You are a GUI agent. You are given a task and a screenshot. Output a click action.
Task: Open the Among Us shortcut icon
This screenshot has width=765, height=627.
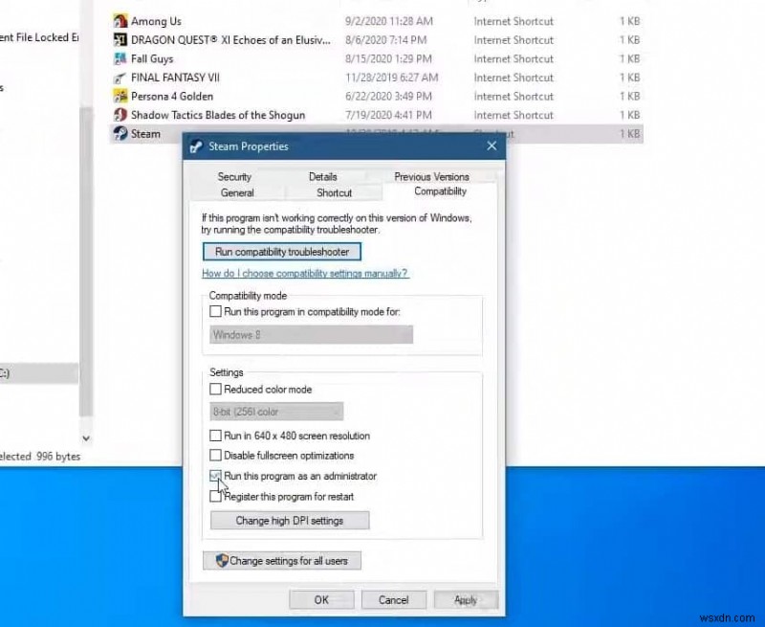(x=121, y=20)
